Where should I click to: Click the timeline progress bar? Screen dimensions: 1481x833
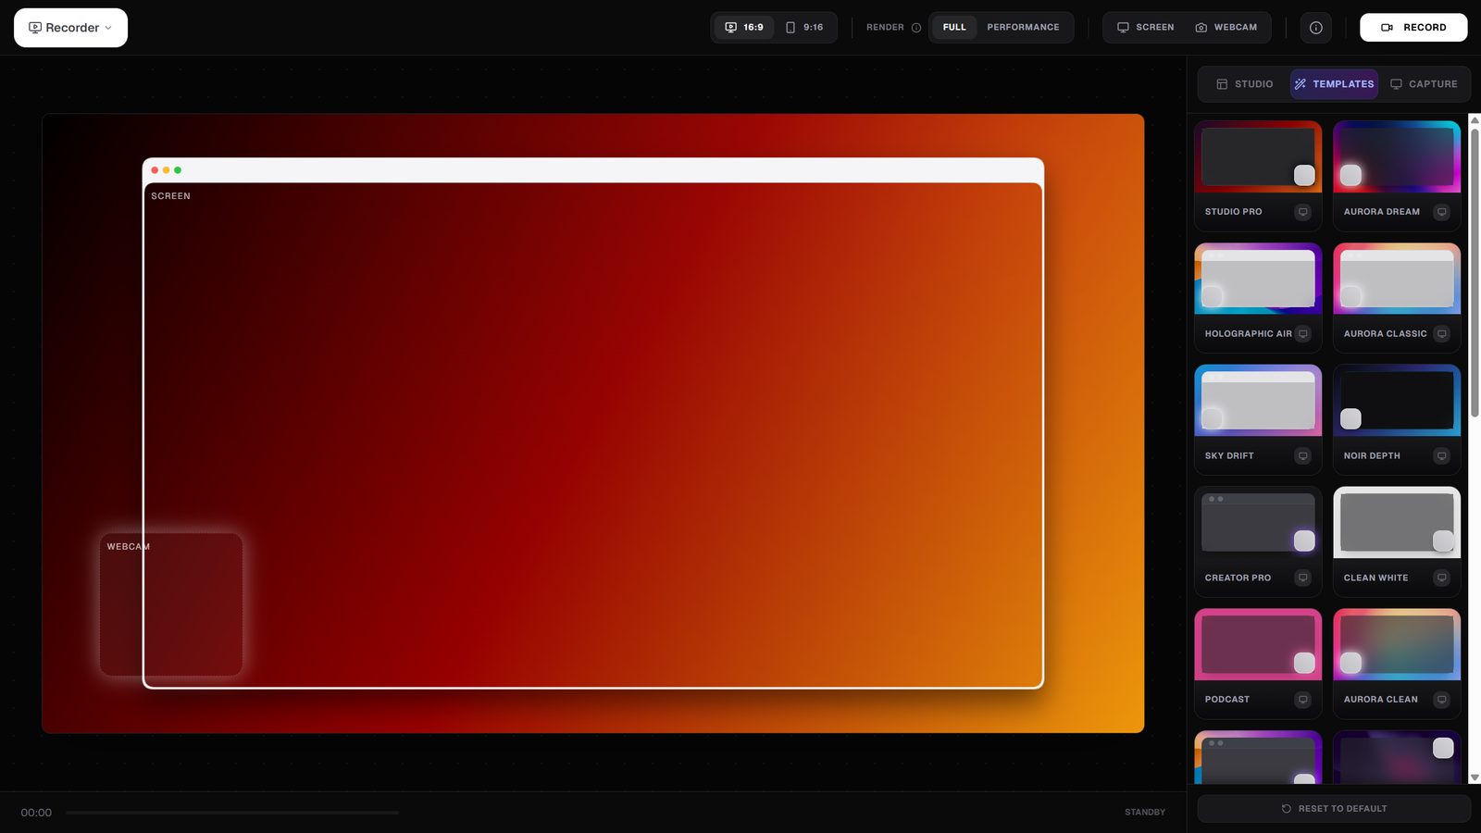[x=231, y=813]
